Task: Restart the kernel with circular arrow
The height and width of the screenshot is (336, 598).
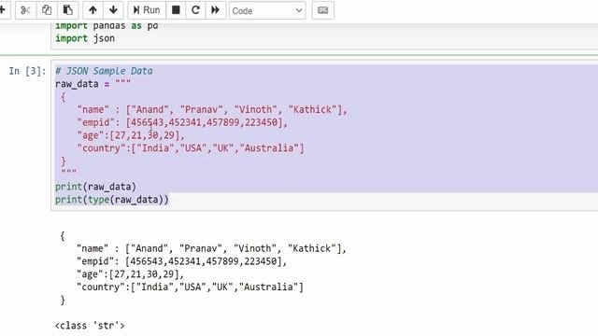Action: 195,10
